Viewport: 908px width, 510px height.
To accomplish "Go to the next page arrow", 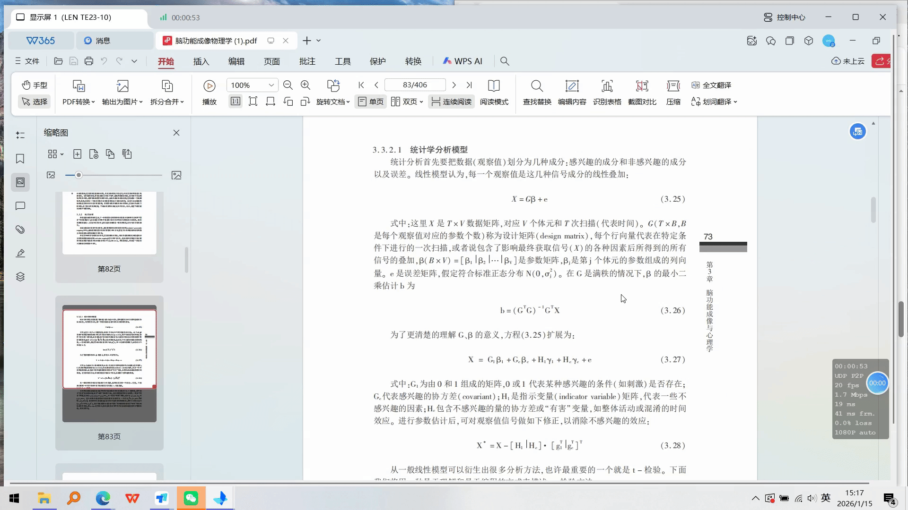I will (x=454, y=85).
